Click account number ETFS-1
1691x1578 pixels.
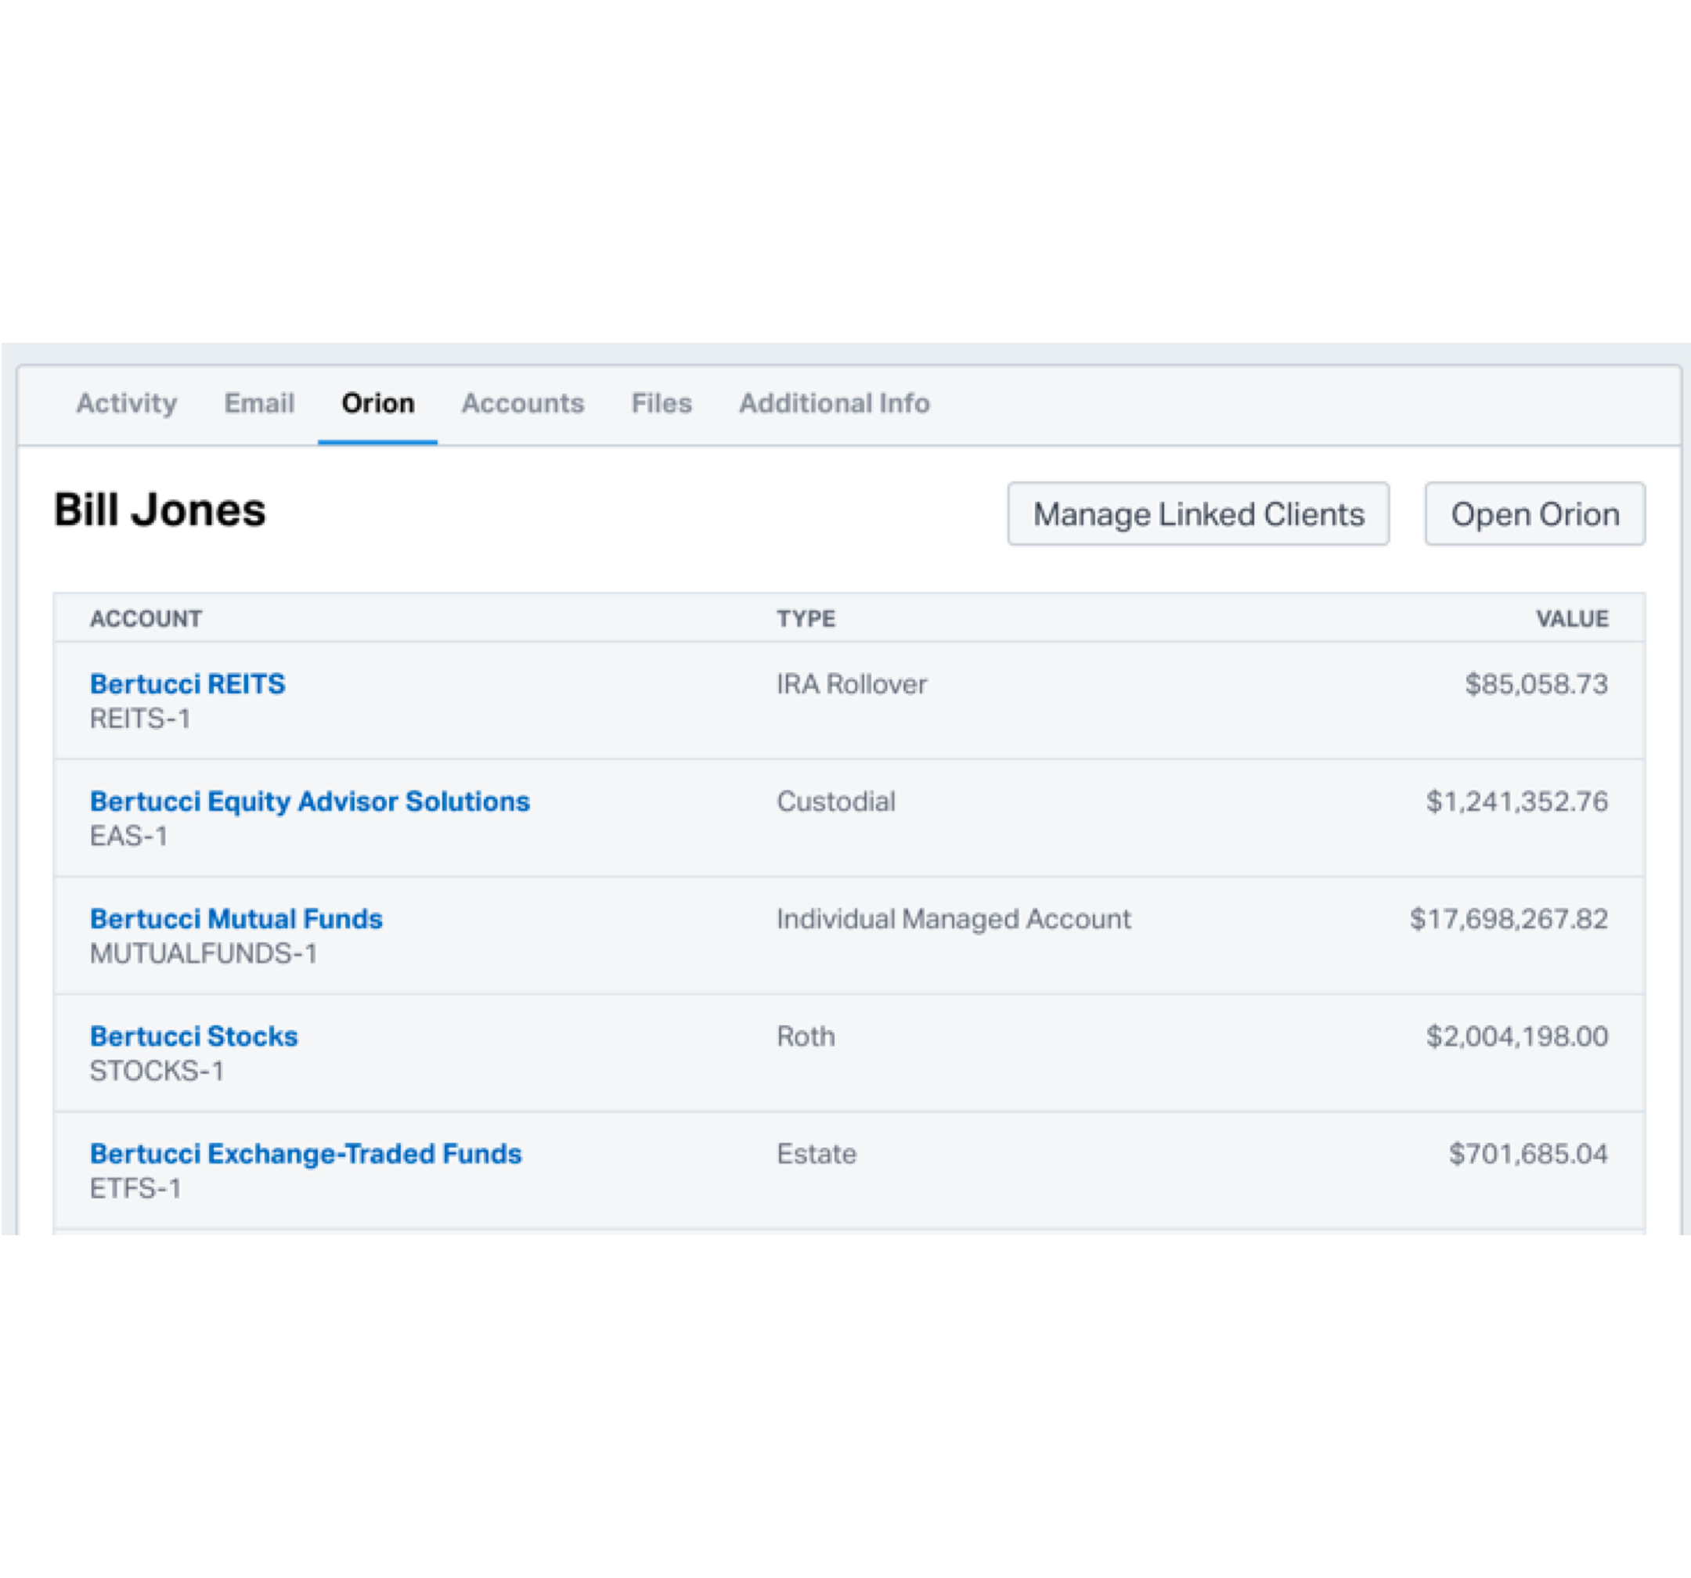(x=136, y=1187)
